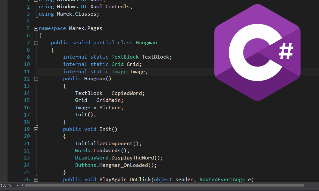Screen dimensions: 319x191
Task: Click the using Marek.Classes line
Action: tap(69, 14)
